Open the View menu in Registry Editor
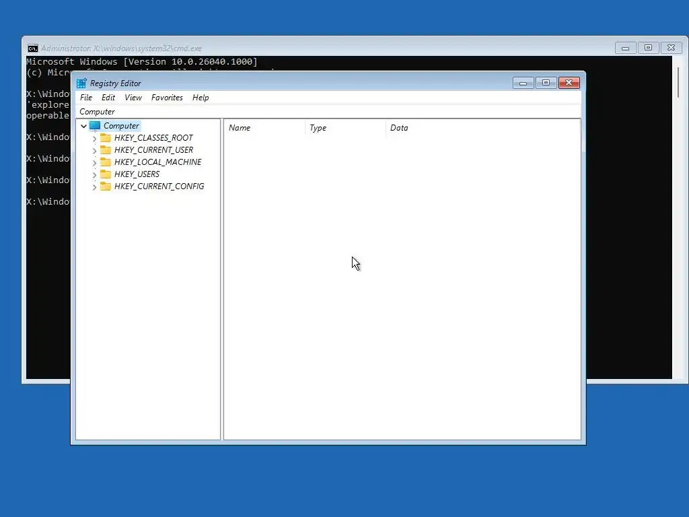The image size is (689, 517). (x=133, y=98)
